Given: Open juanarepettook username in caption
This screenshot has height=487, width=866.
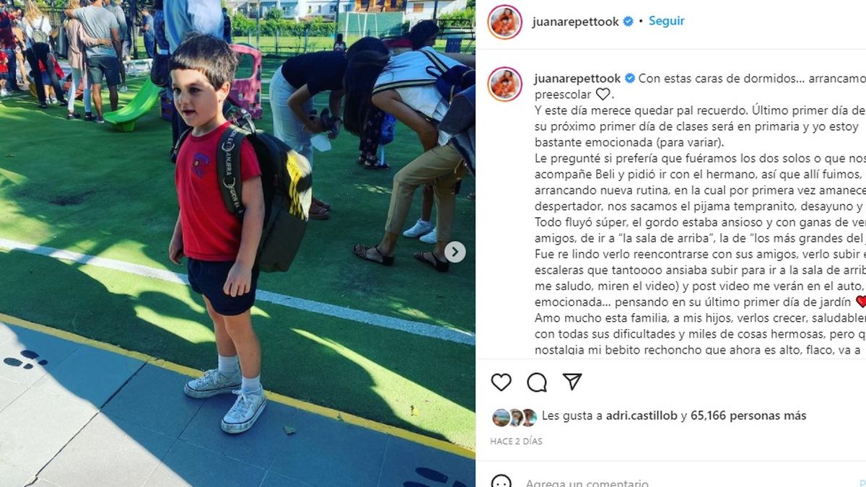Looking at the screenshot, I should point(577,78).
